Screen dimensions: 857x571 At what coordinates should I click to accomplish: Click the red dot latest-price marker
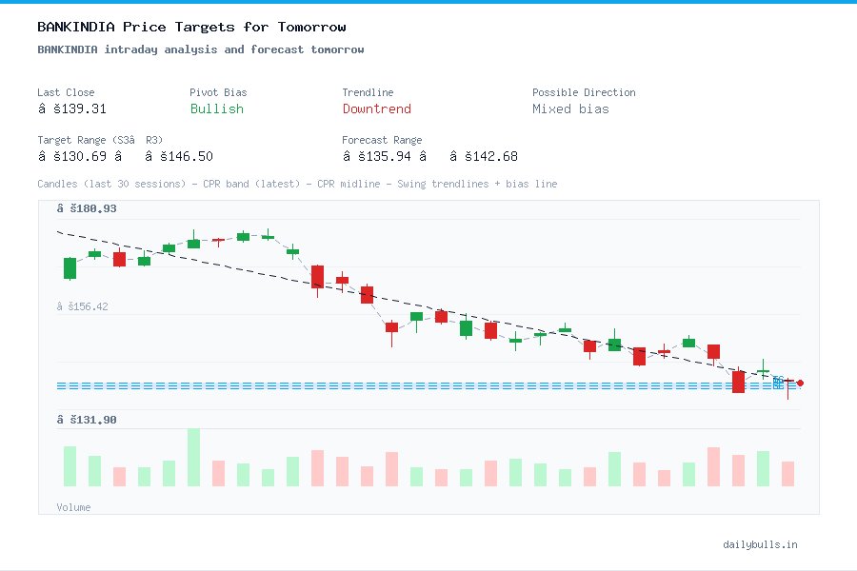point(800,383)
